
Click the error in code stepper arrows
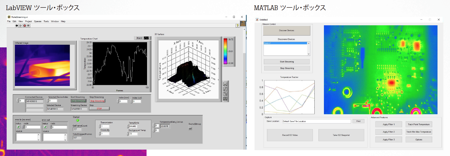(x=23, y=127)
